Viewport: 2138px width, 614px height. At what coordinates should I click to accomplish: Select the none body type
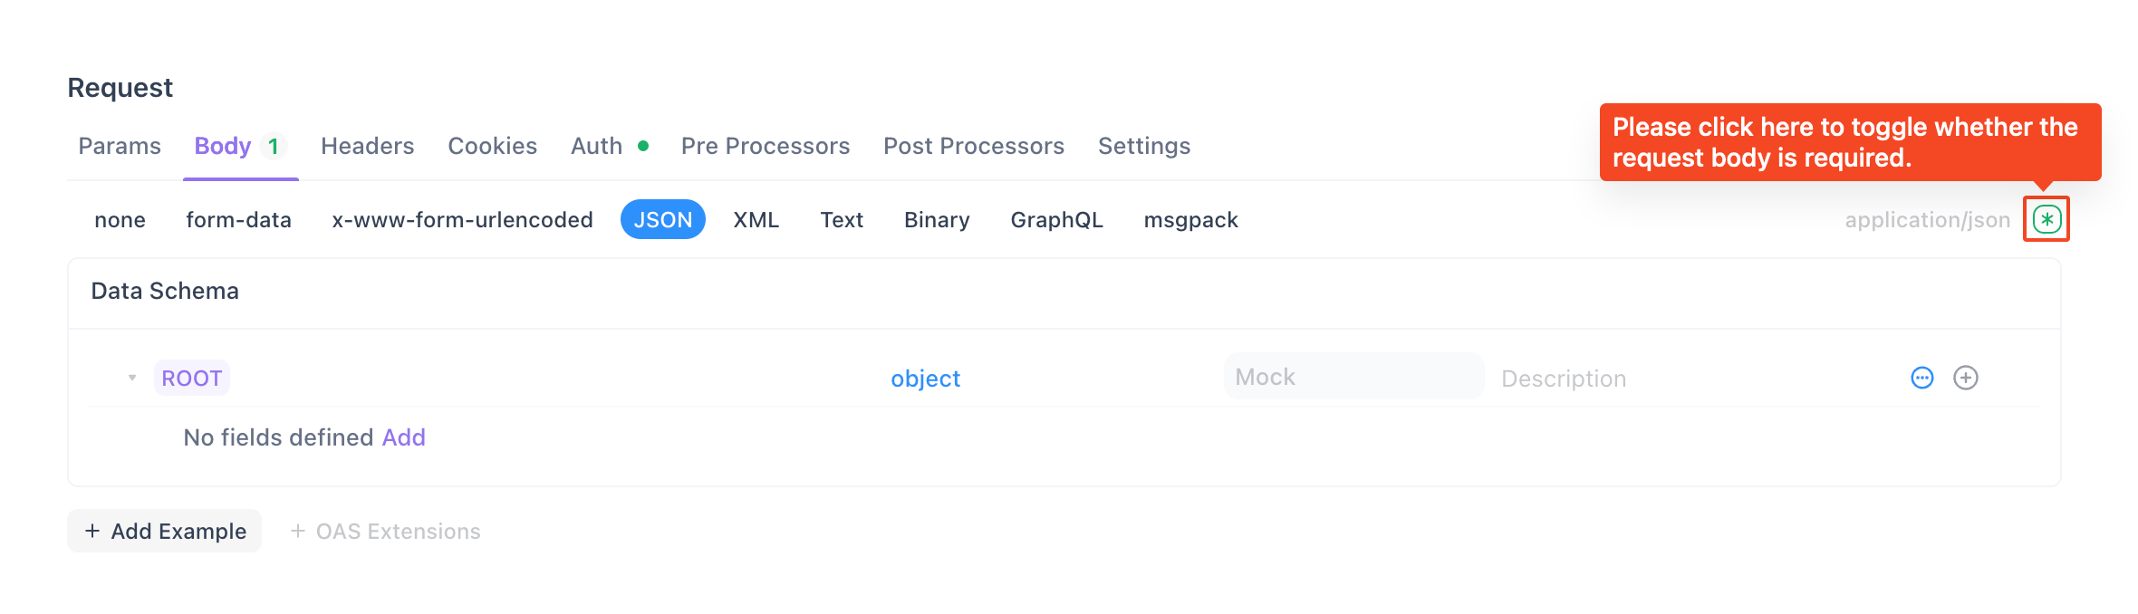(x=120, y=220)
